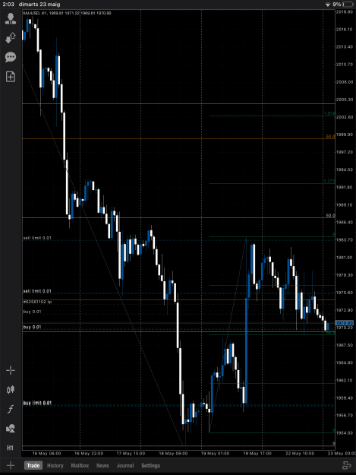Change chart type via candlestick icon
The width and height of the screenshot is (356, 475).
tap(11, 390)
